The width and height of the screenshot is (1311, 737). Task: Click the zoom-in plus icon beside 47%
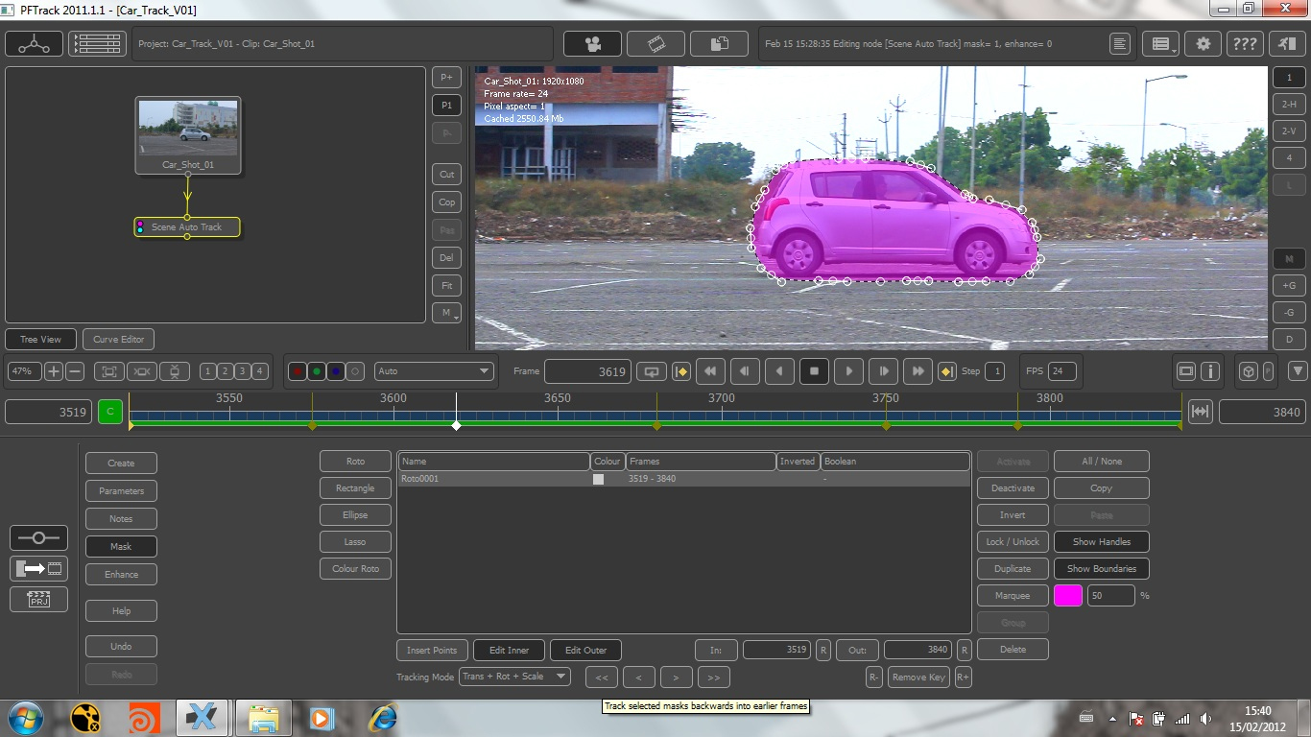pyautogui.click(x=54, y=371)
